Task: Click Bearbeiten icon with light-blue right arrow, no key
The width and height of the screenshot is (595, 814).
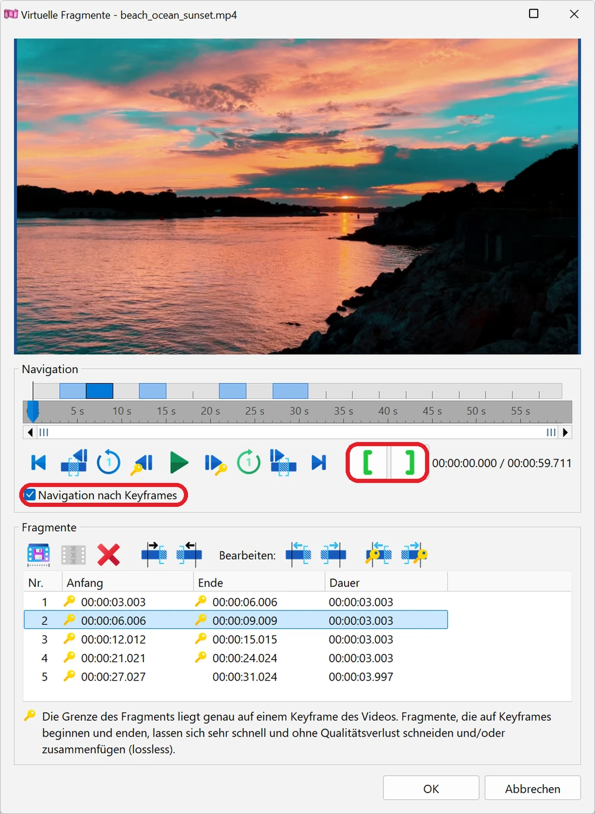Action: 333,554
